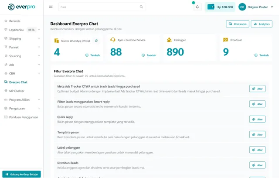Open Panduan Penggunaan in sidebar
279x178 pixels.
tap(24, 117)
